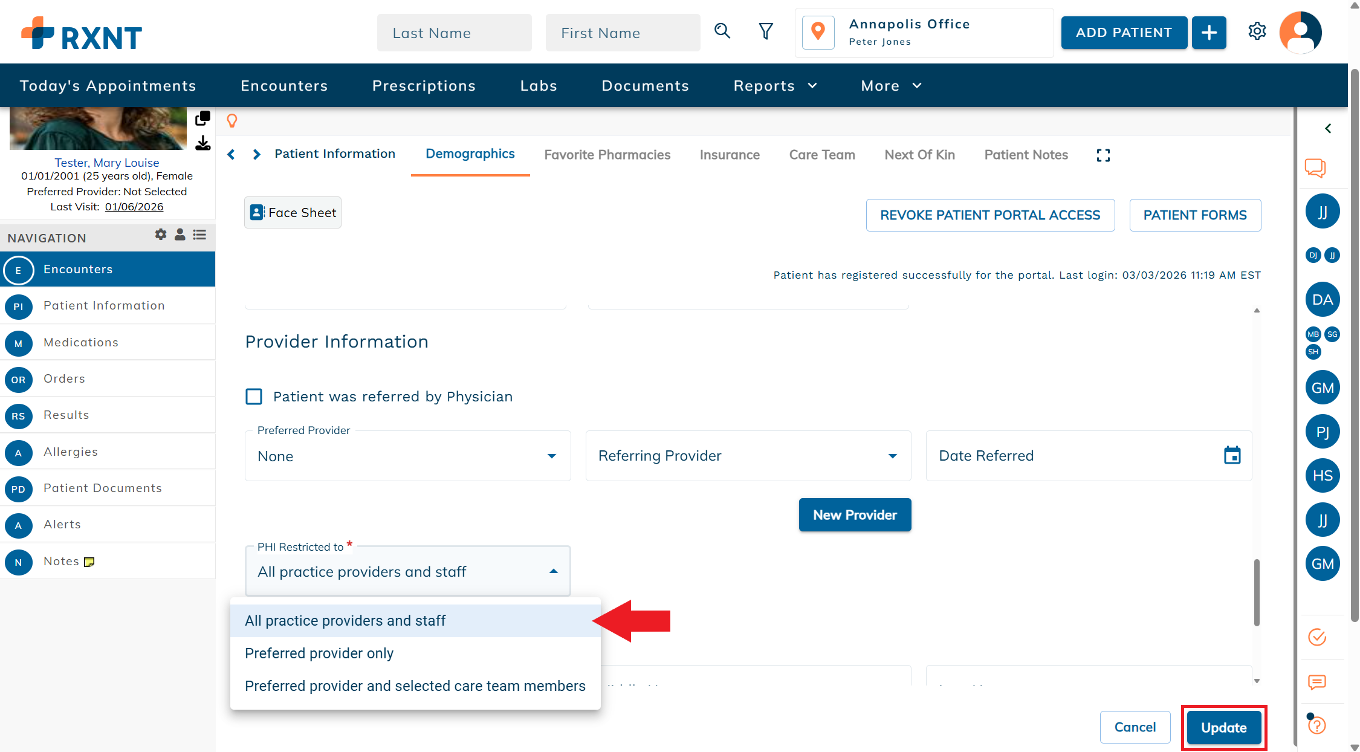Click the Last Name search field

point(454,33)
